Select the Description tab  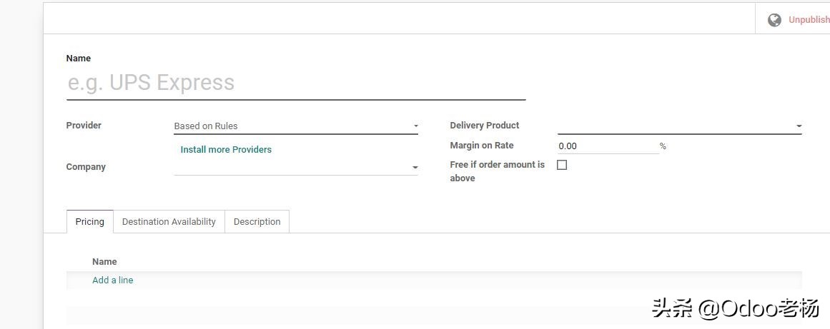[x=257, y=221]
